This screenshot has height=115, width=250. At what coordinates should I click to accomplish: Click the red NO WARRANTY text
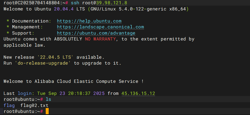[100, 39]
